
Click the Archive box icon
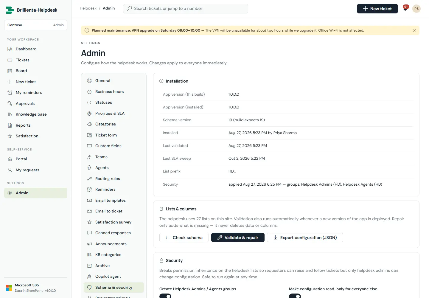[x=89, y=266]
